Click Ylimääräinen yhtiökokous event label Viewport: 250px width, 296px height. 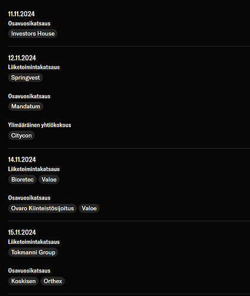[40, 125]
